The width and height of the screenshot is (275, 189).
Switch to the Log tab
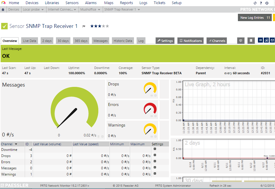(x=141, y=41)
